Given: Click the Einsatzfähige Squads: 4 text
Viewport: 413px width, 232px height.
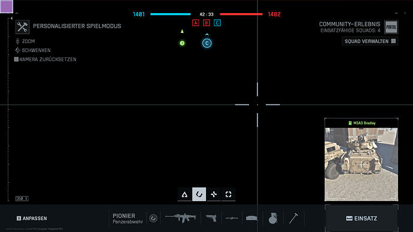Looking at the screenshot, I should click(350, 30).
